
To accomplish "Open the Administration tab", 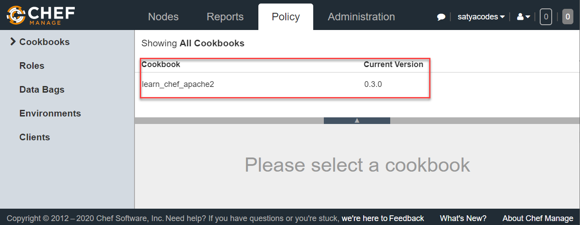I will 361,17.
